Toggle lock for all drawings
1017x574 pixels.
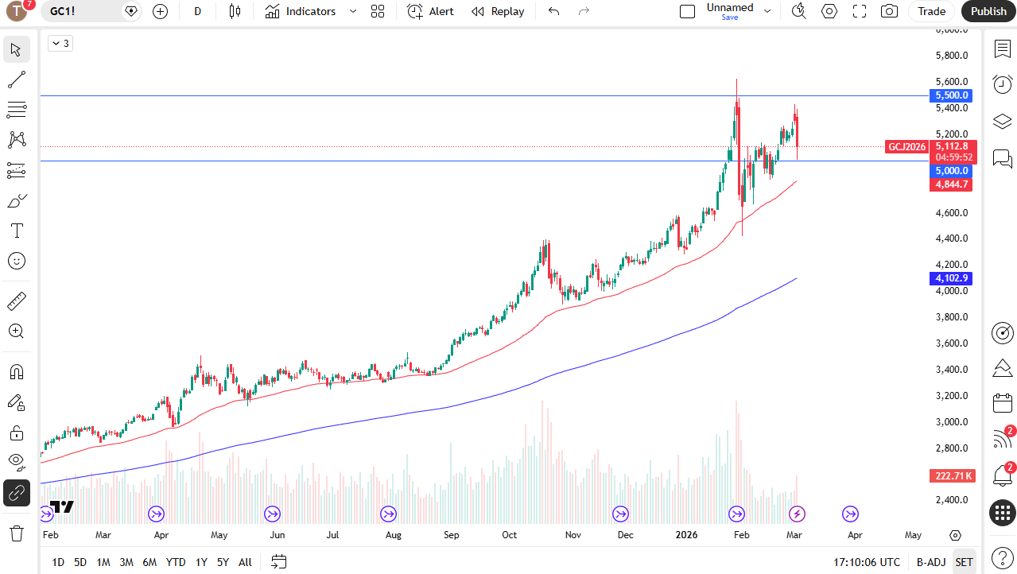click(16, 432)
